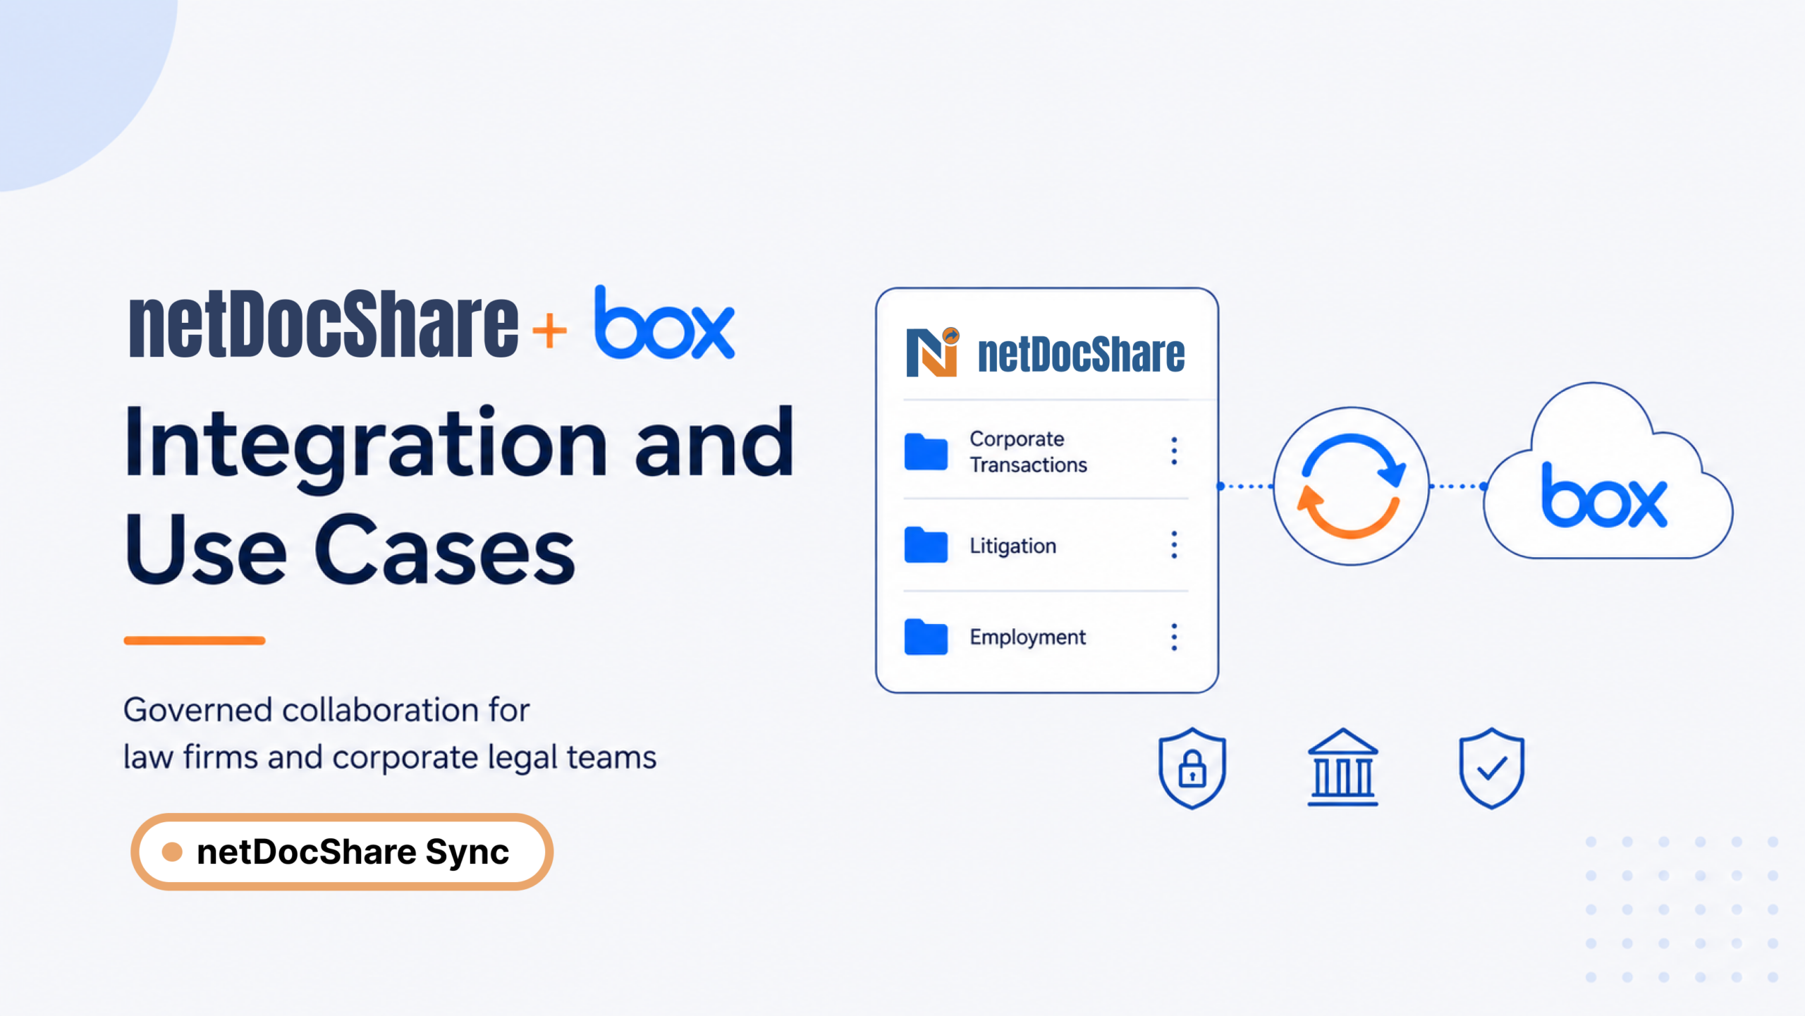The image size is (1805, 1016).
Task: Click the Litigation folder icon
Action: click(926, 544)
